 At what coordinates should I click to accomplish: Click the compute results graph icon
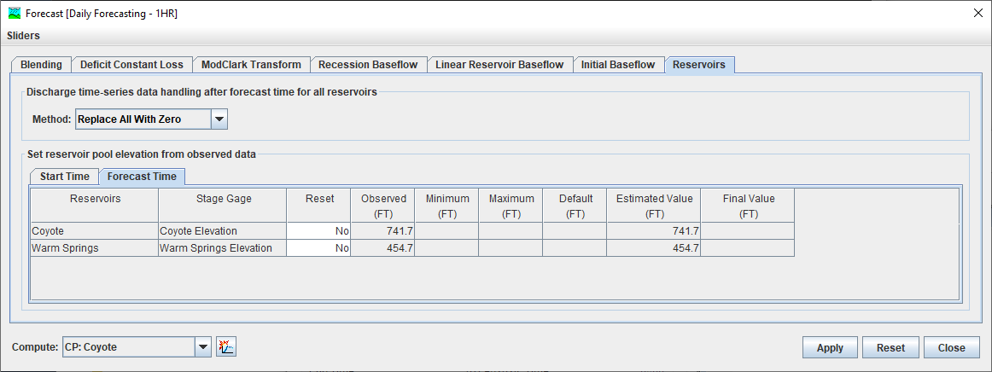click(x=226, y=346)
